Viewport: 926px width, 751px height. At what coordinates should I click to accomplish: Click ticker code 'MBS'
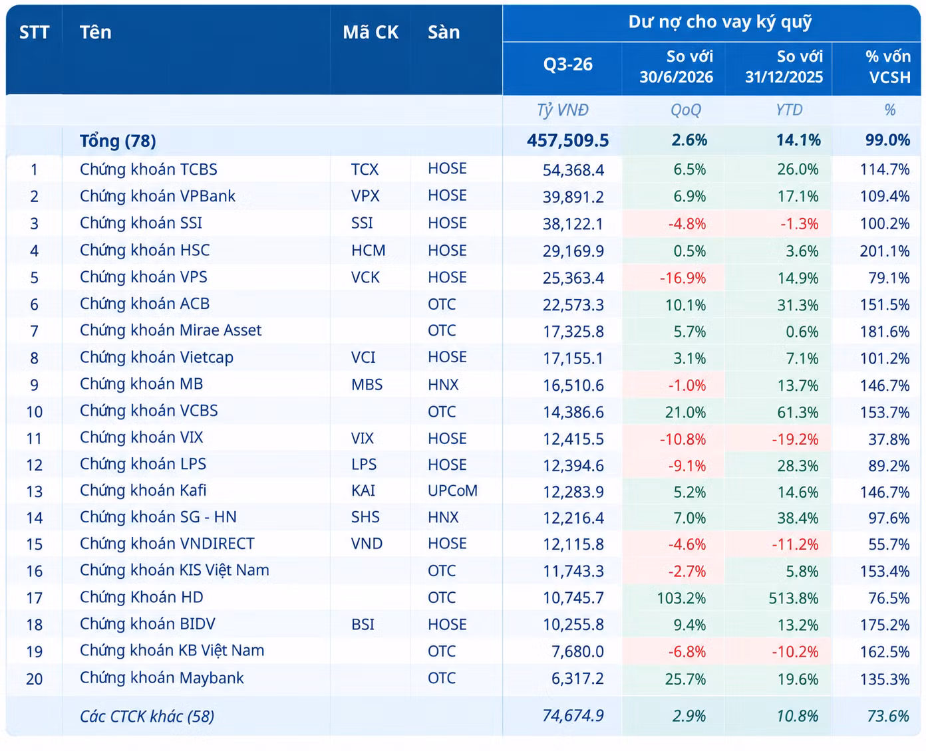coord(367,384)
